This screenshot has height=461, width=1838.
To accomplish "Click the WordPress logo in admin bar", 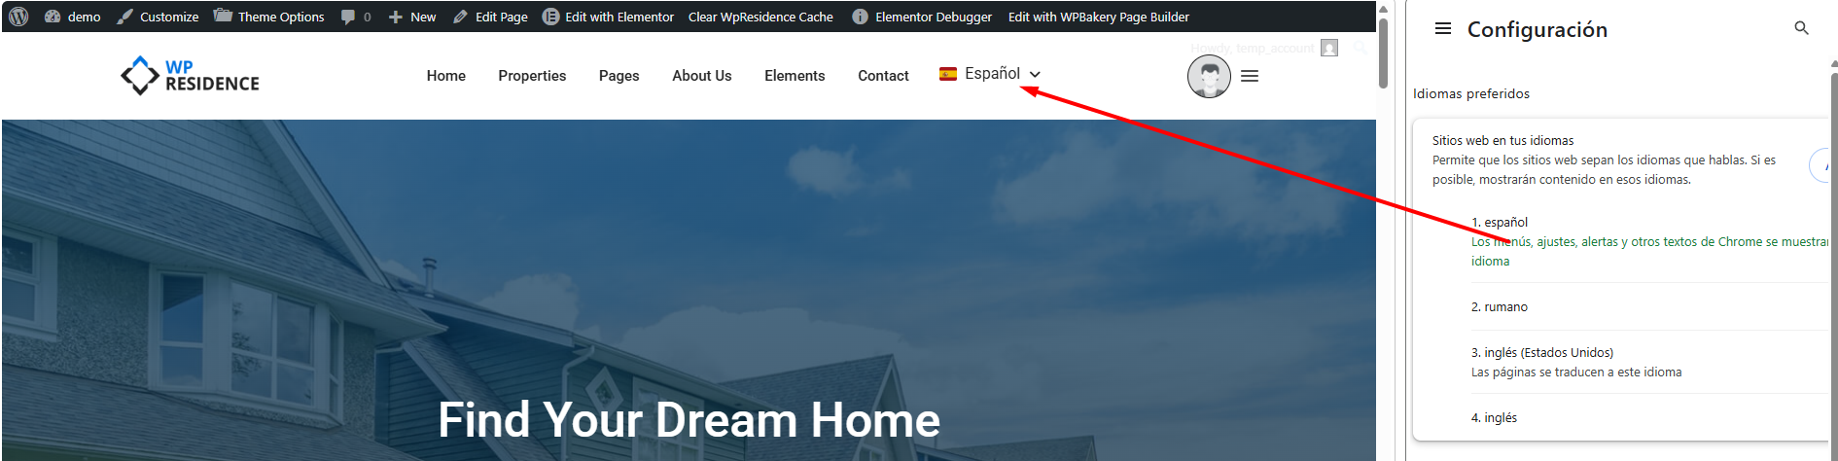I will pyautogui.click(x=18, y=17).
